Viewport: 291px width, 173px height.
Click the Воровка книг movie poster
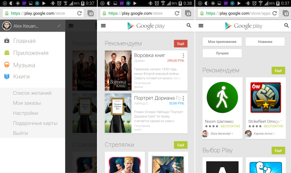(118, 70)
